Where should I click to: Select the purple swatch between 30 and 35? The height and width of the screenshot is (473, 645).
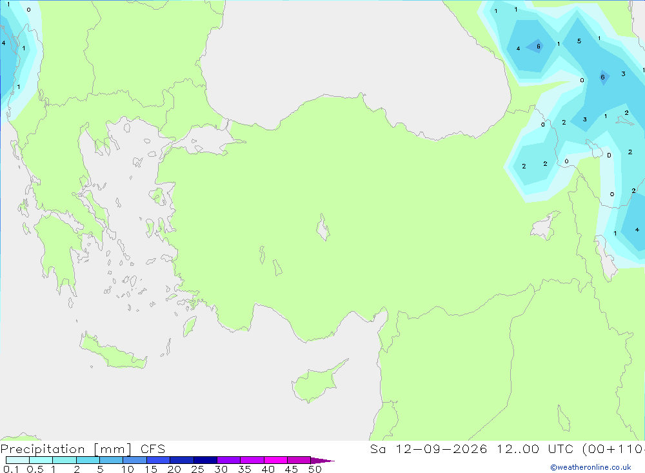click(229, 460)
